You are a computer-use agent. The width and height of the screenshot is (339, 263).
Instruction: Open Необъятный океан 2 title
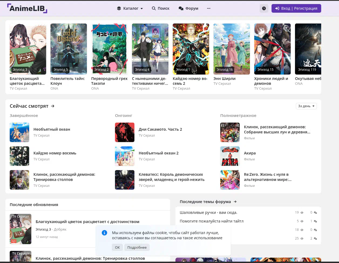coord(159,153)
